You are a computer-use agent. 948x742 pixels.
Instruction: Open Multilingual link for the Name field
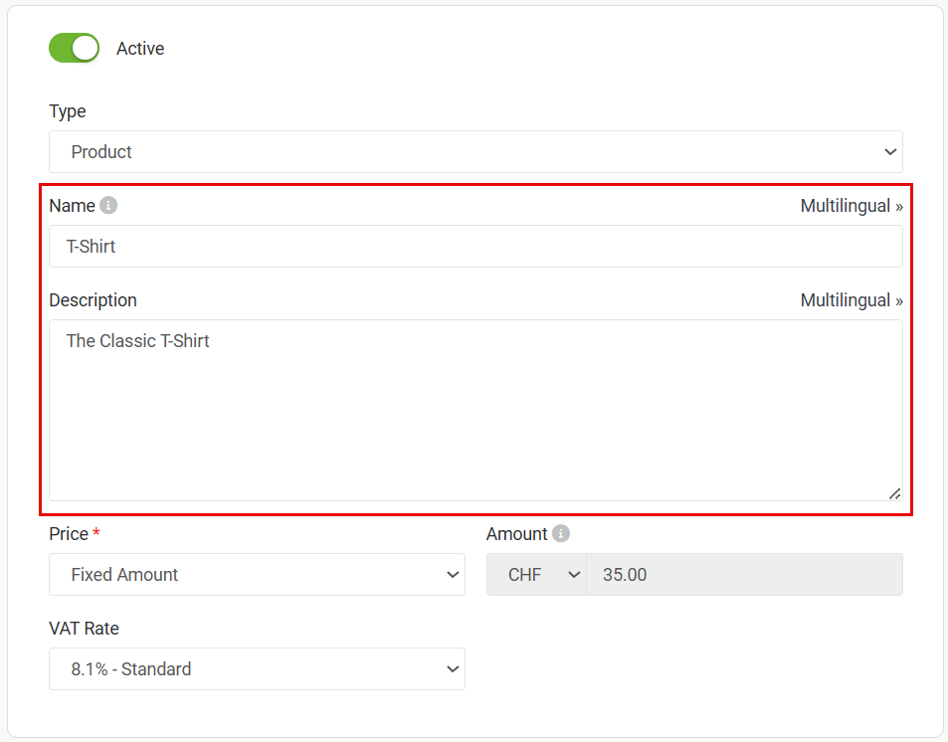pos(852,206)
